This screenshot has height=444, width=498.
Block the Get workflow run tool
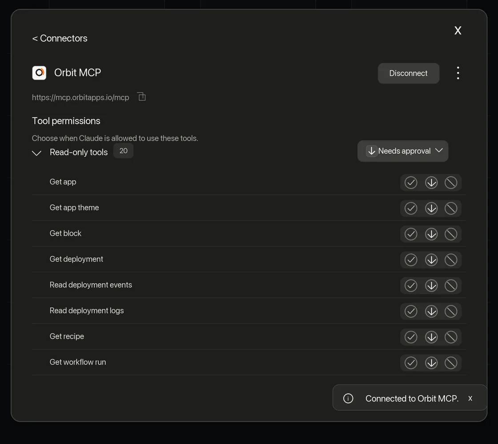pyautogui.click(x=451, y=362)
